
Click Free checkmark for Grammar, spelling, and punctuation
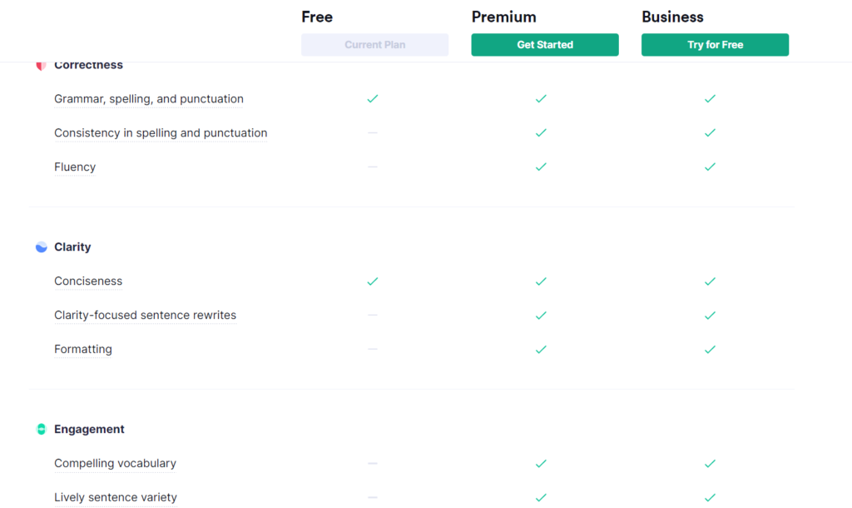pos(372,98)
